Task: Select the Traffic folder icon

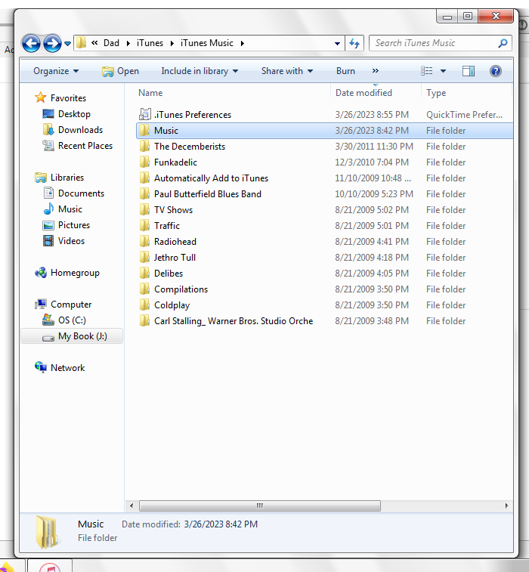Action: click(x=145, y=225)
